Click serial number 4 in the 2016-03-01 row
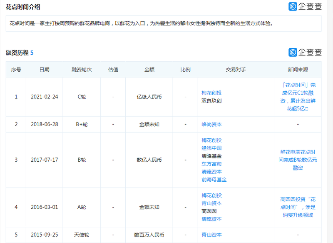 tap(16, 207)
